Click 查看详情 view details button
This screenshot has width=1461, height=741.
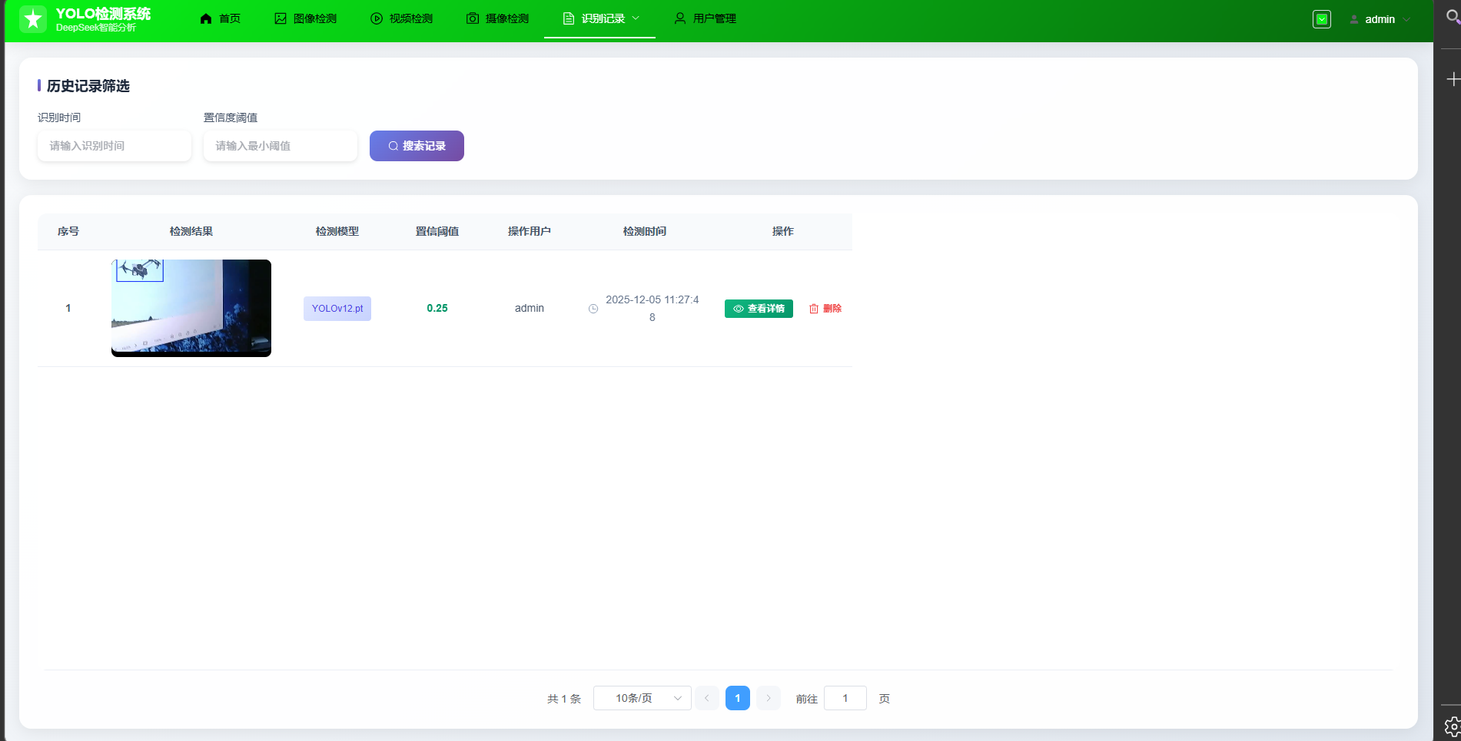coord(759,309)
